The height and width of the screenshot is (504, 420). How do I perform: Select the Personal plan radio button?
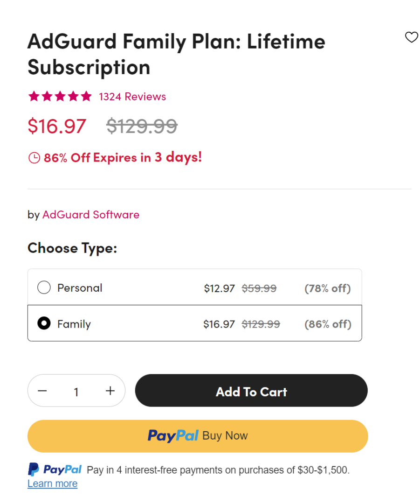pos(44,287)
